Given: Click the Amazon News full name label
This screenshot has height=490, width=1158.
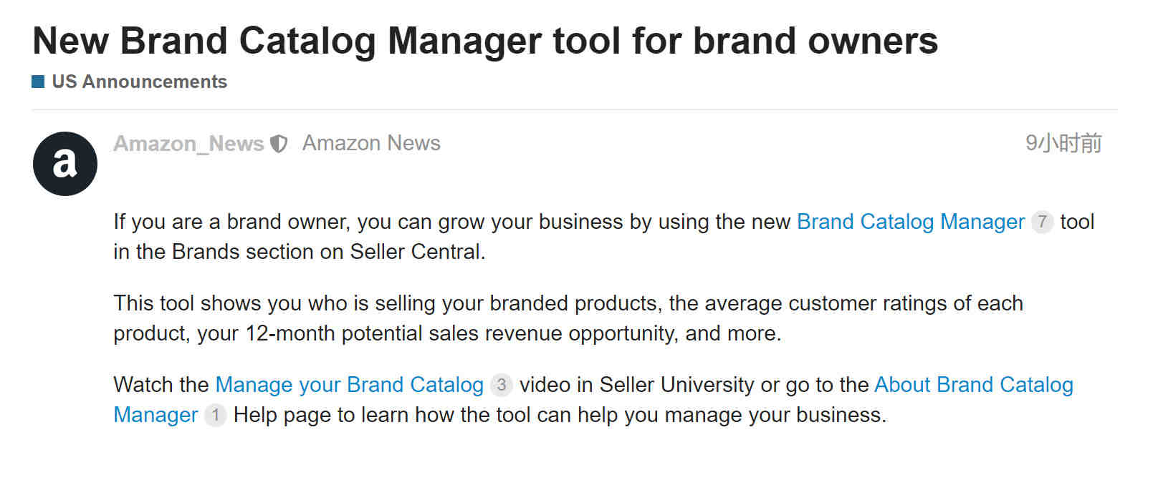Looking at the screenshot, I should tap(371, 143).
